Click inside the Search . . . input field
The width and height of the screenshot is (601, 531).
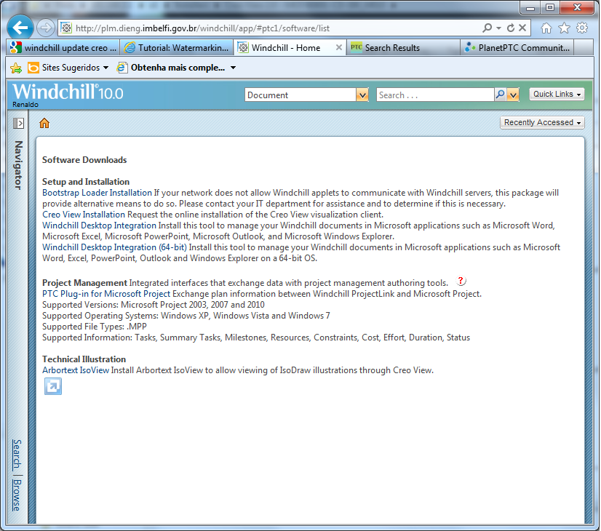(435, 95)
